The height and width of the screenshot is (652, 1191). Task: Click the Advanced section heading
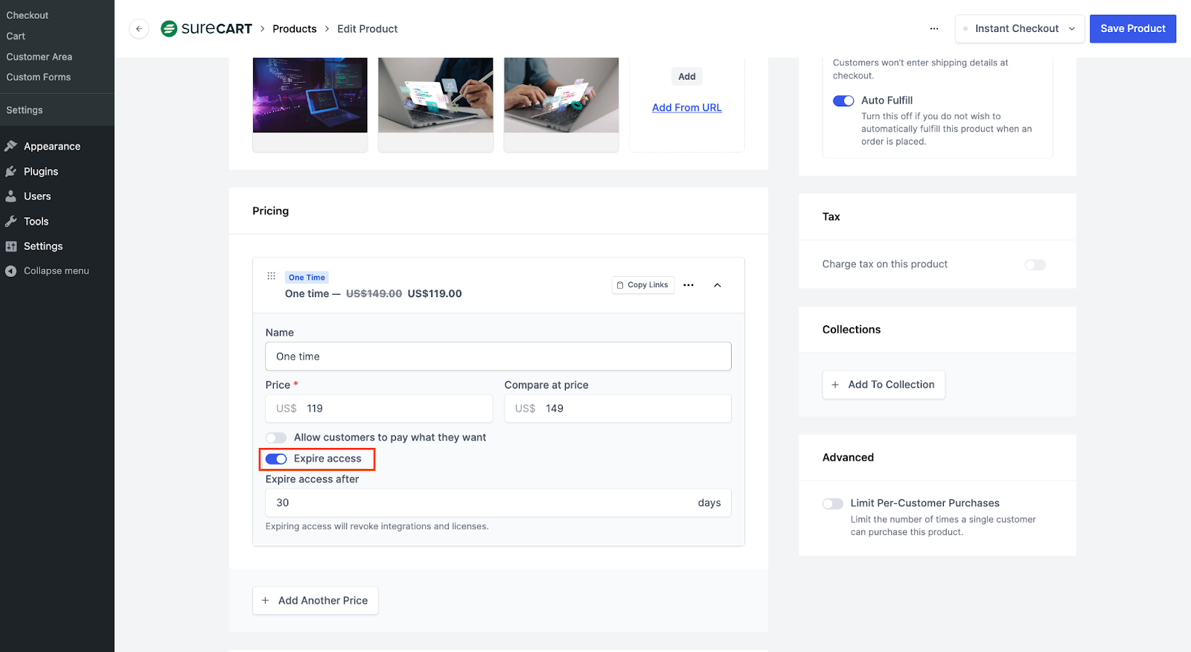click(x=848, y=458)
